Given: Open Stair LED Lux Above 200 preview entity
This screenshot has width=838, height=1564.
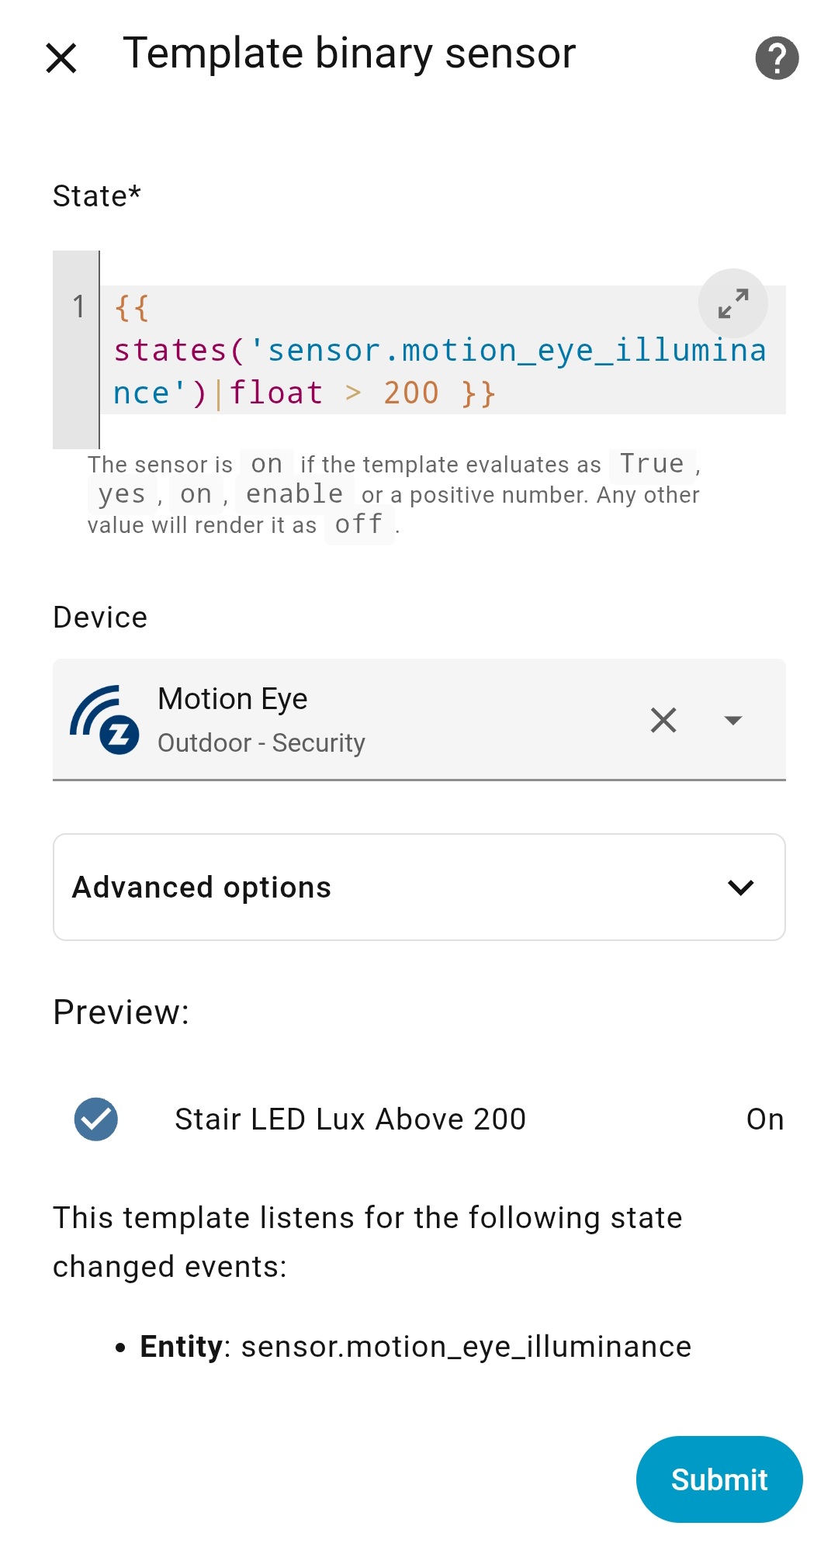Looking at the screenshot, I should pos(350,1119).
